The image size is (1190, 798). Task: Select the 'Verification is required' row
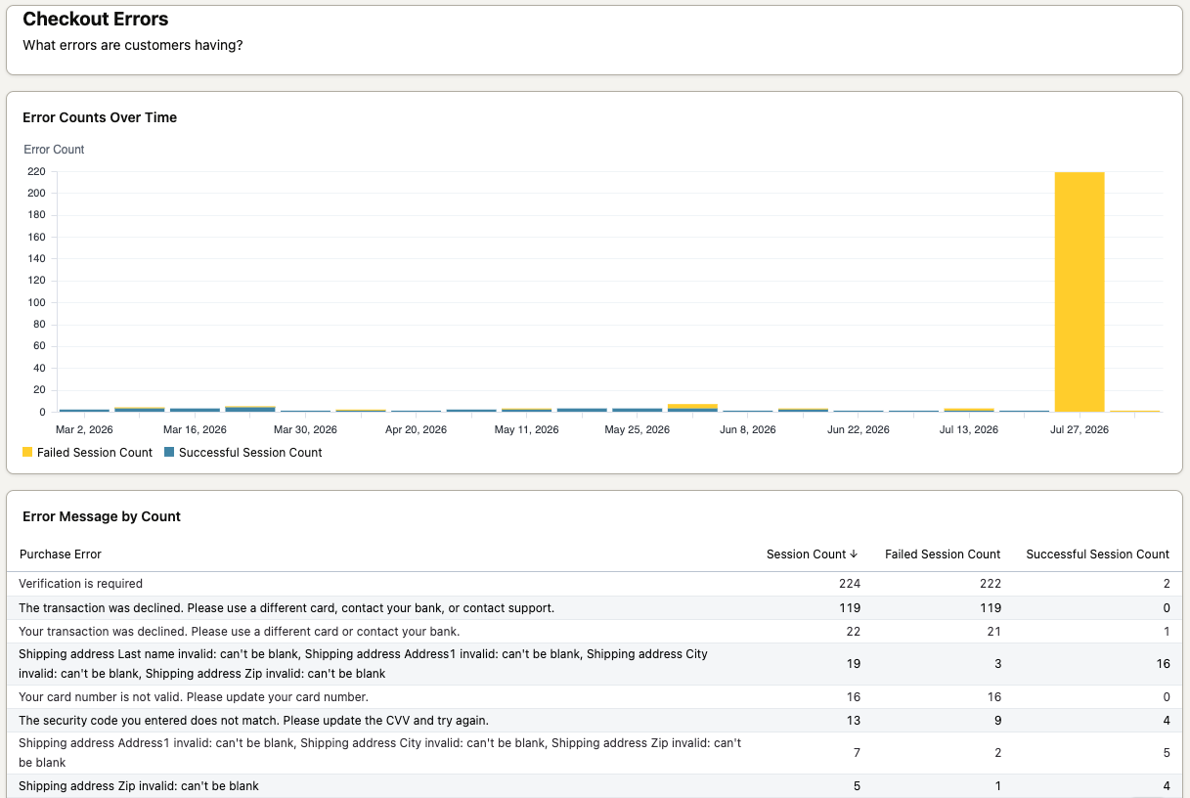[595, 584]
